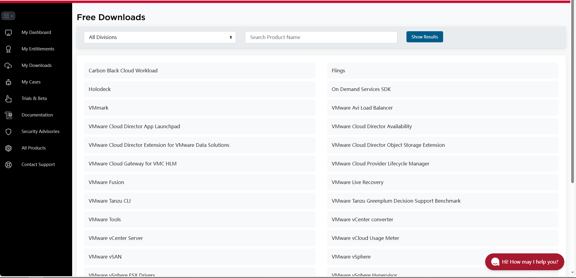Image resolution: width=576 pixels, height=278 pixels.
Task: Click the Show Results button
Action: click(x=424, y=37)
